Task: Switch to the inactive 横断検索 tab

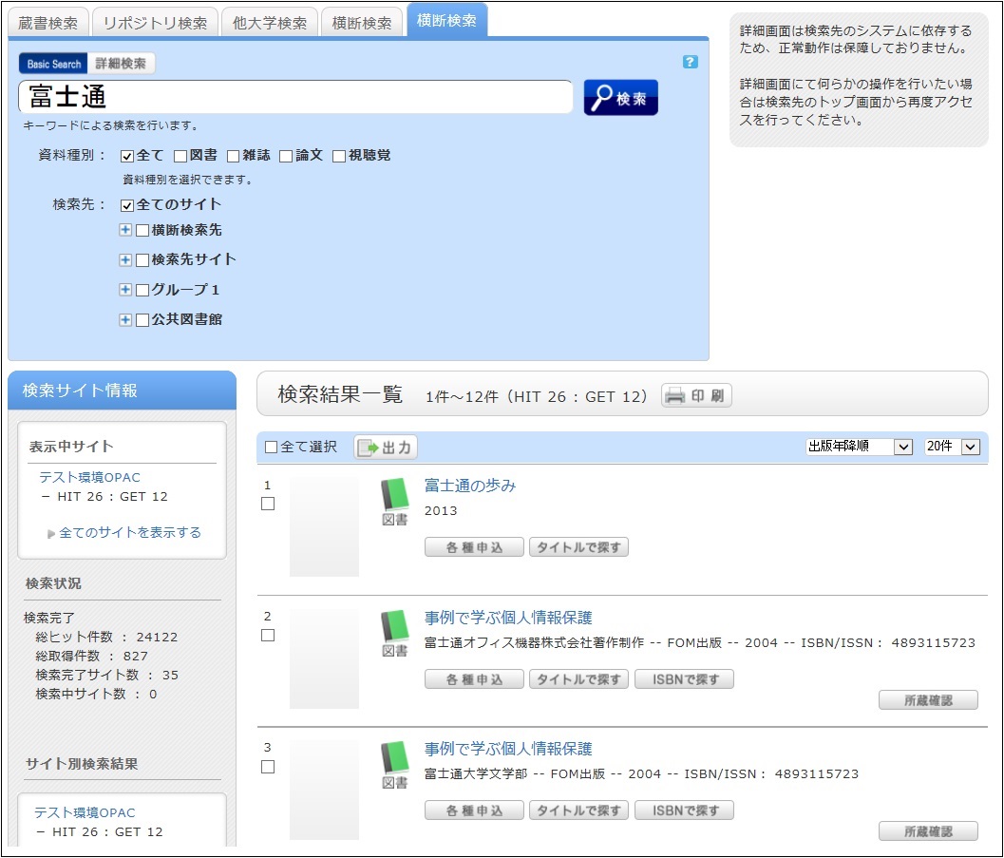Action: click(362, 23)
